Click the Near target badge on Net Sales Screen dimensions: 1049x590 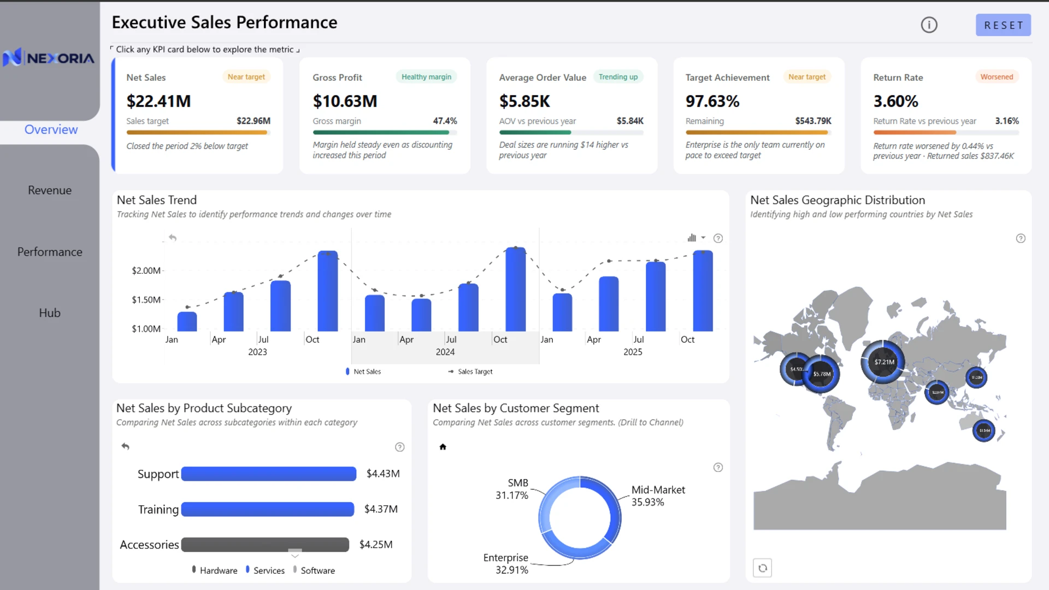coord(246,77)
